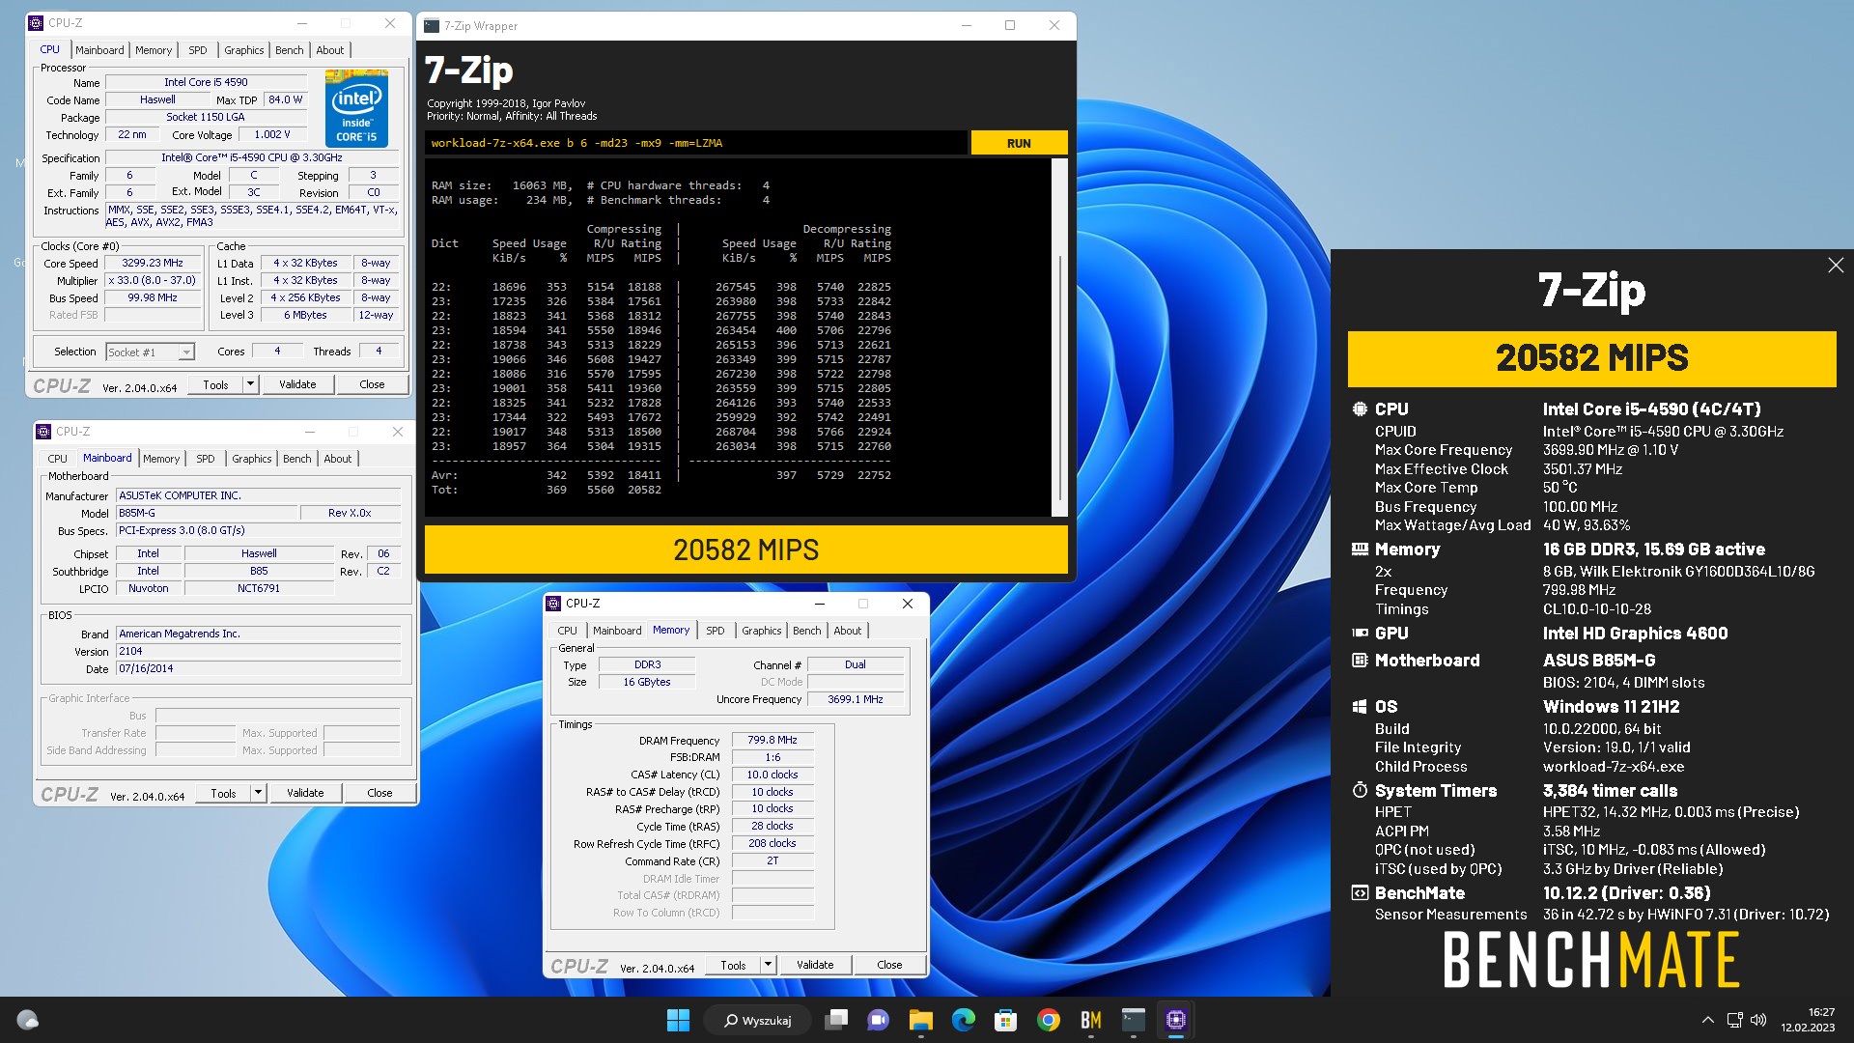Open the network tray icon
Viewport: 1854px width, 1043px height.
[1734, 1020]
